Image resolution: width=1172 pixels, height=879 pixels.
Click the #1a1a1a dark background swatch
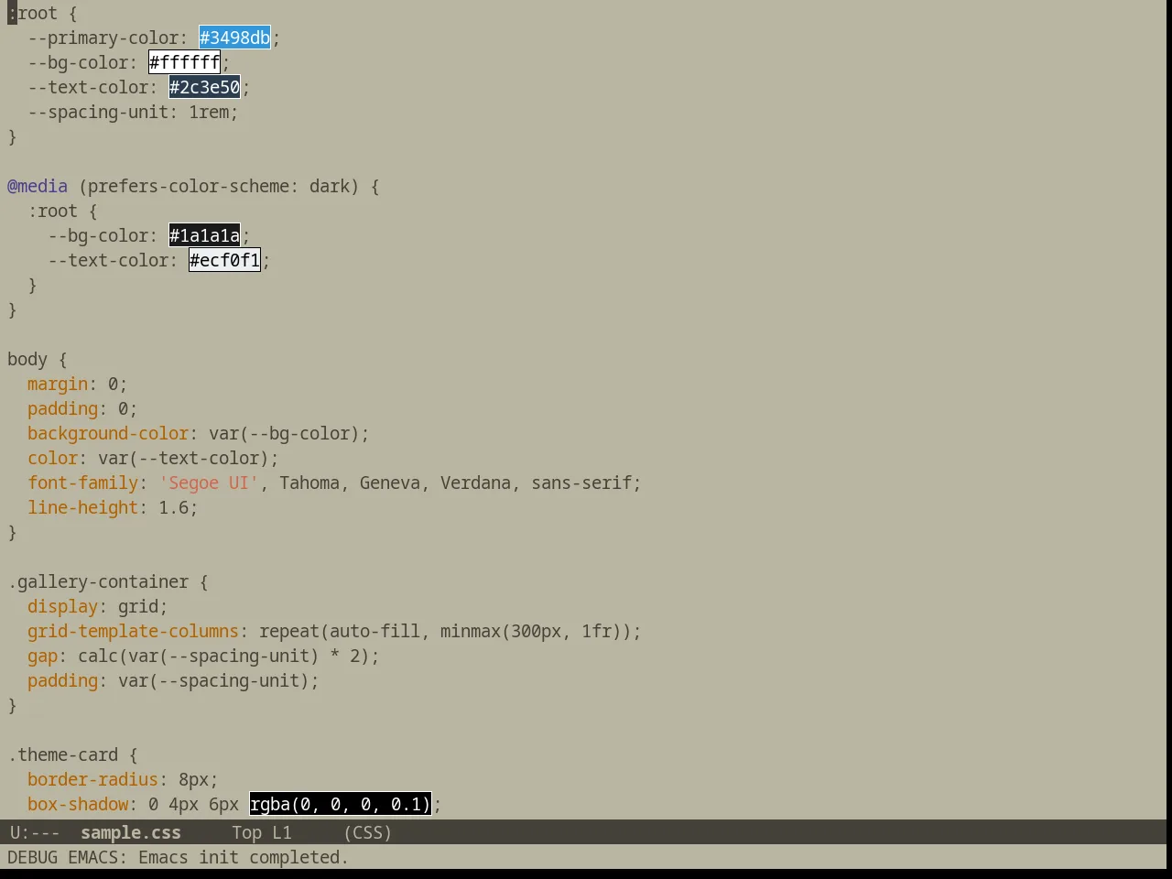point(204,235)
